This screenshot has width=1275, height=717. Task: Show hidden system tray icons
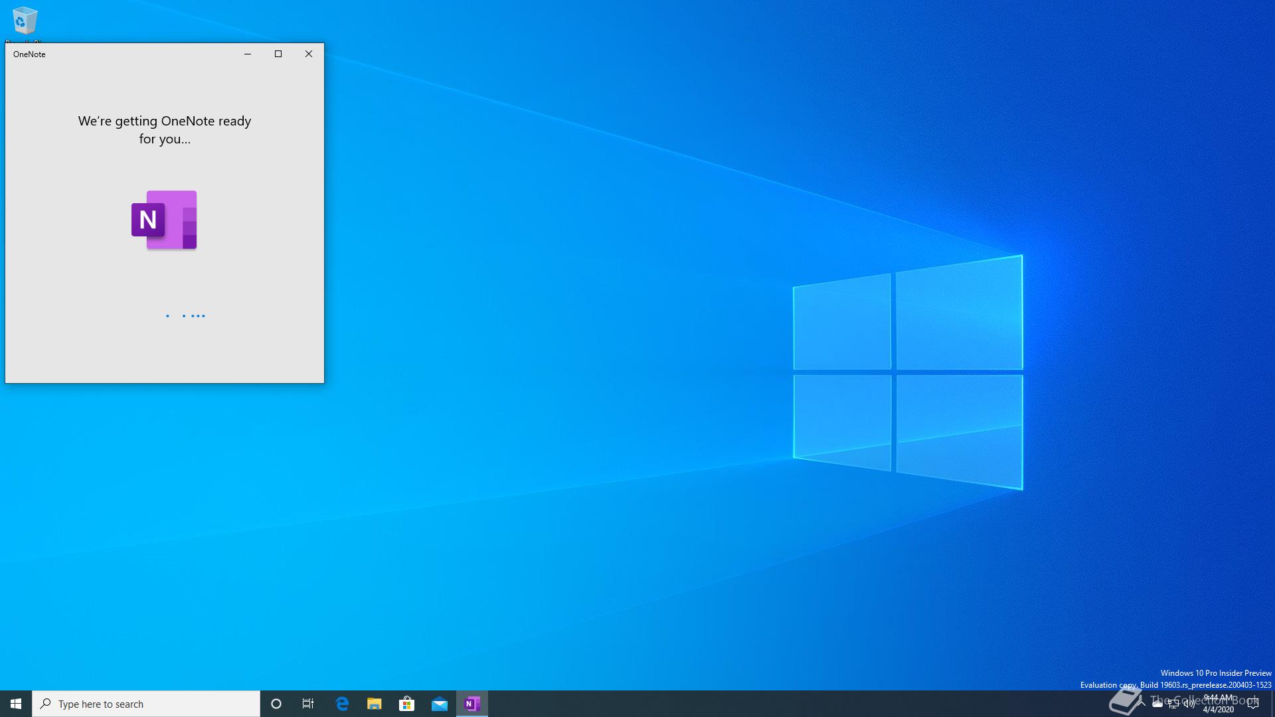click(x=1142, y=704)
